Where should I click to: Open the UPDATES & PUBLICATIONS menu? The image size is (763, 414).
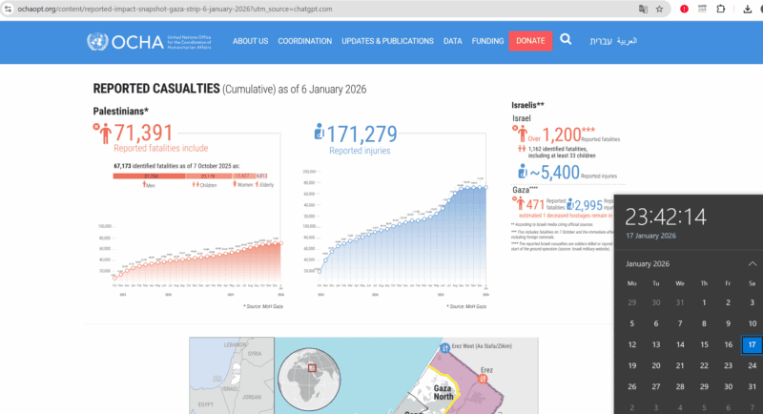(x=387, y=41)
